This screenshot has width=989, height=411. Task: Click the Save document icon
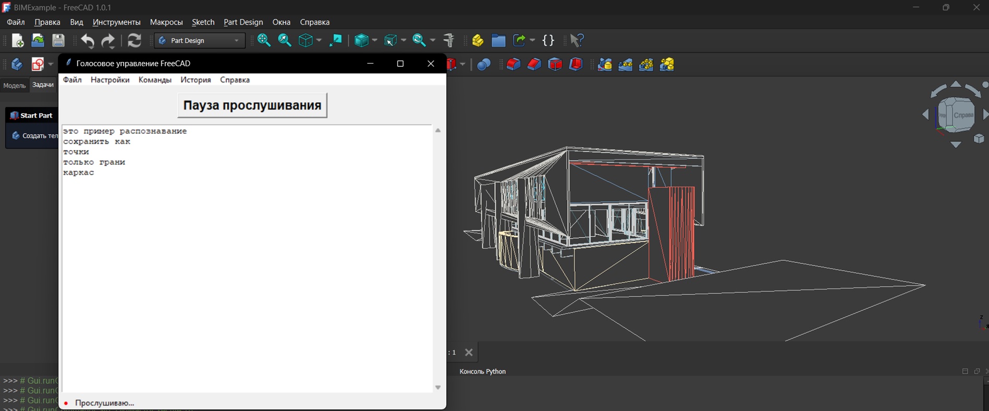click(x=58, y=41)
